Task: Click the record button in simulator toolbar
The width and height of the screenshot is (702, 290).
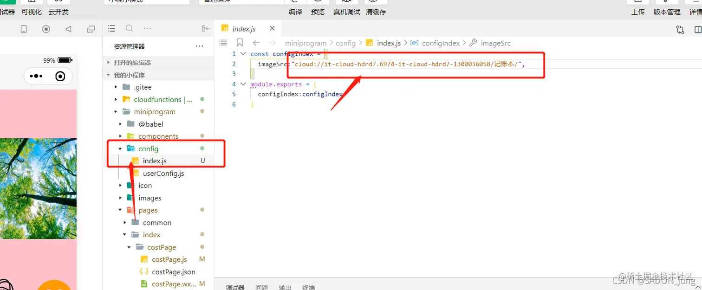Action: coord(46,29)
